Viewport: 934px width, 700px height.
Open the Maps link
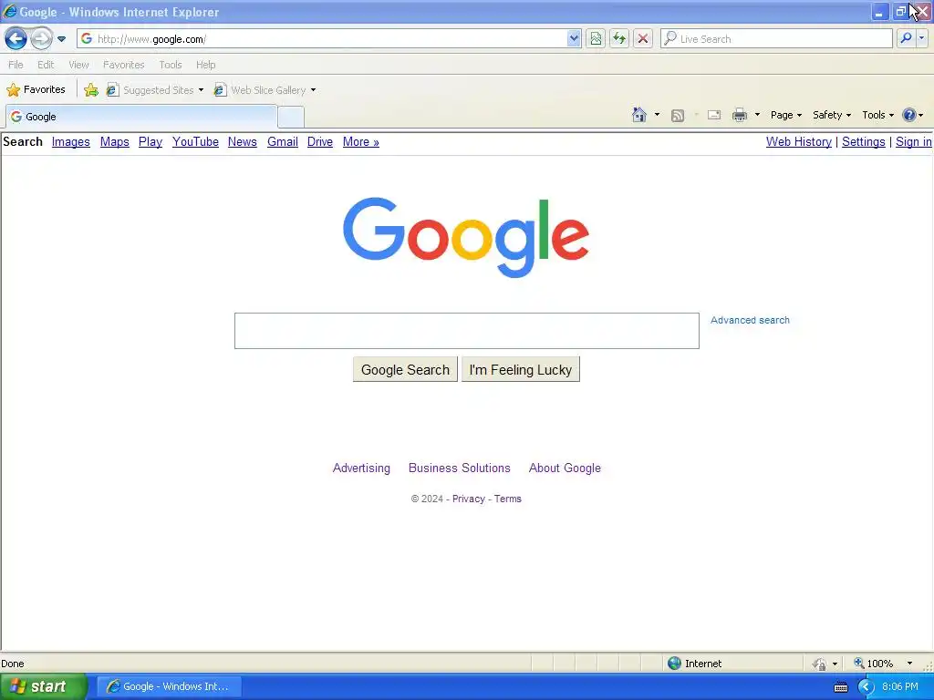[114, 141]
